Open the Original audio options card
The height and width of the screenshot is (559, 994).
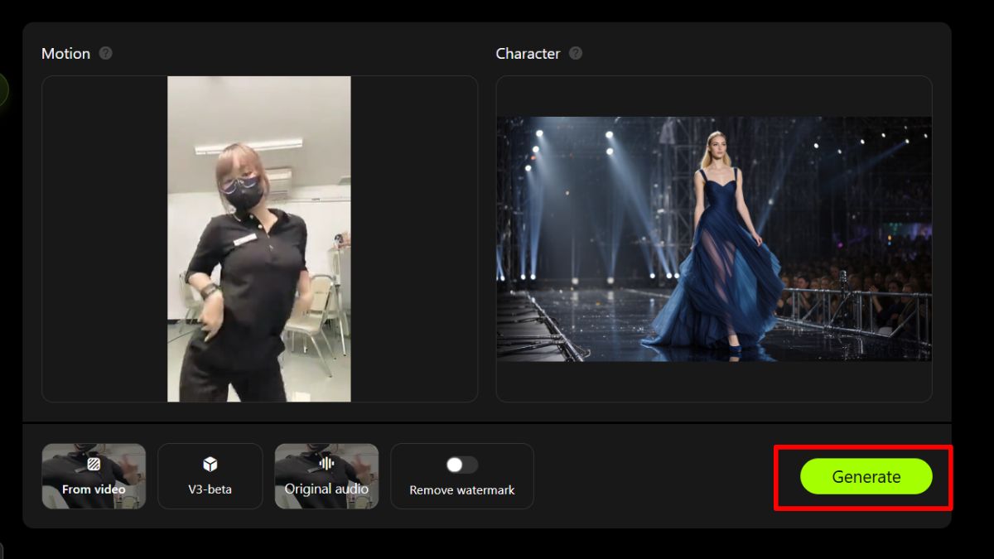(x=326, y=476)
